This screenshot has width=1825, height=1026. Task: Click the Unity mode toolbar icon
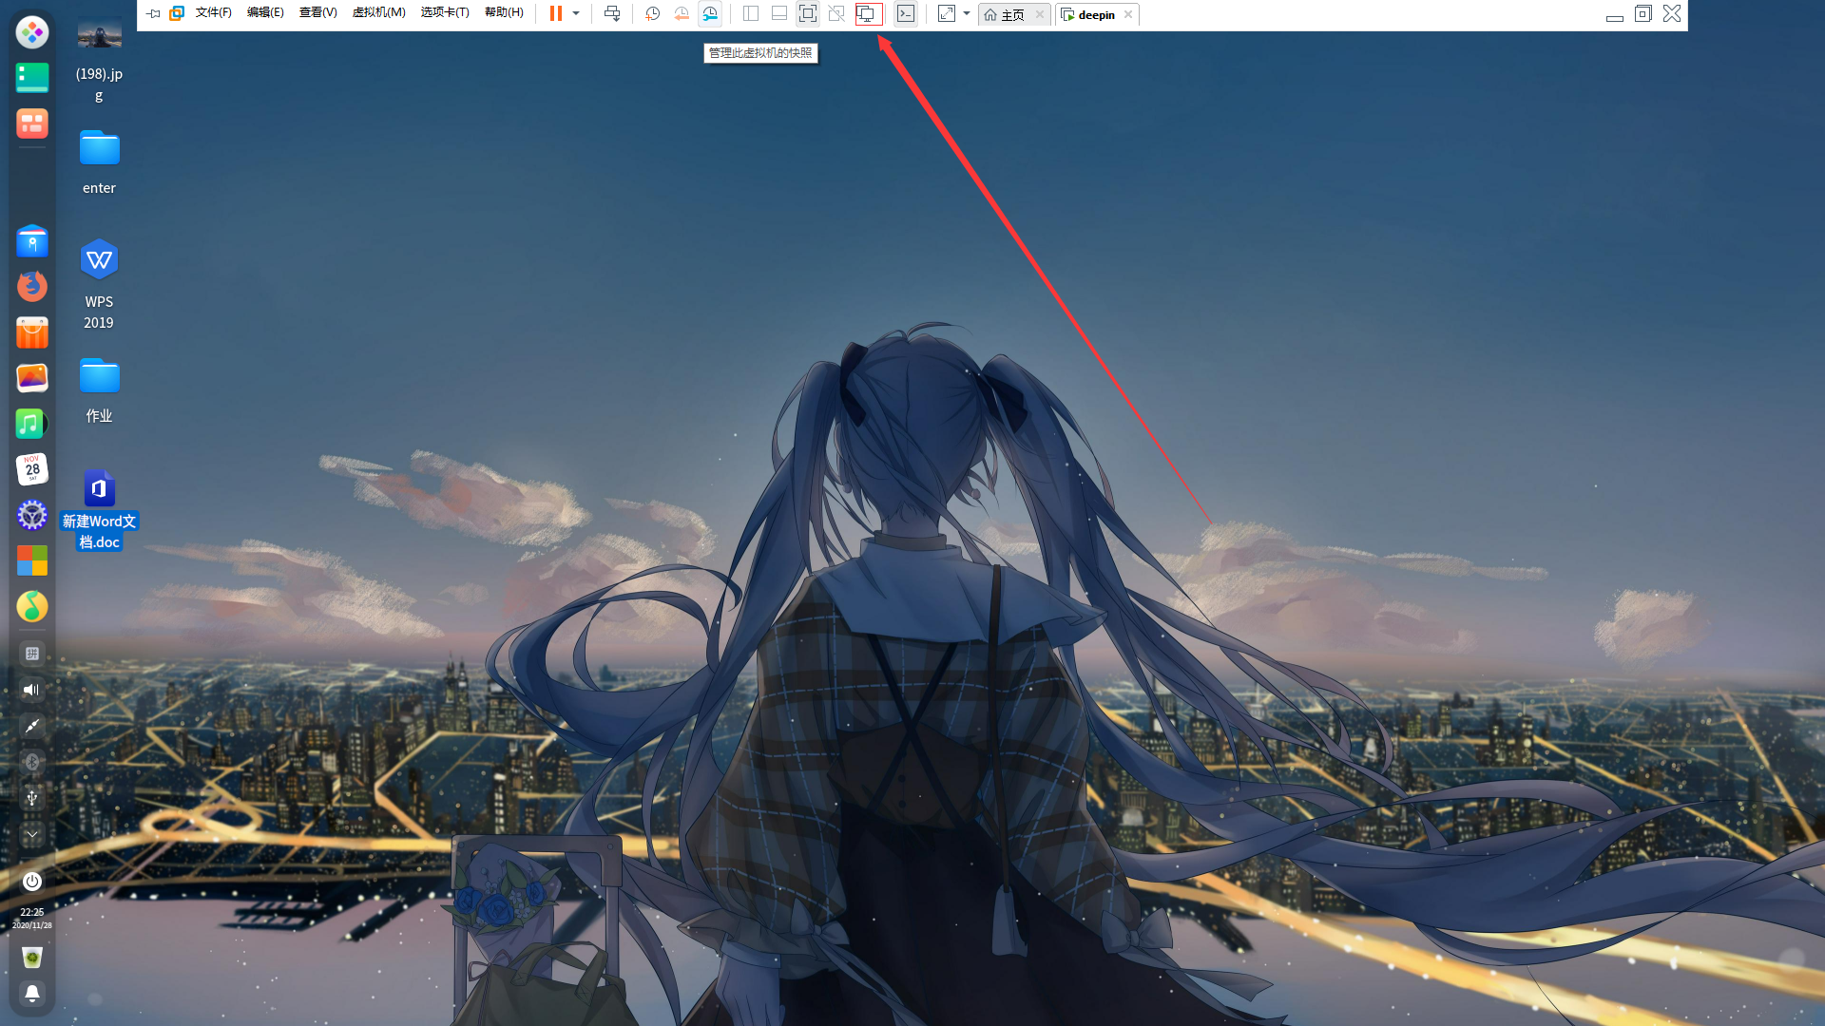pyautogui.click(x=836, y=13)
